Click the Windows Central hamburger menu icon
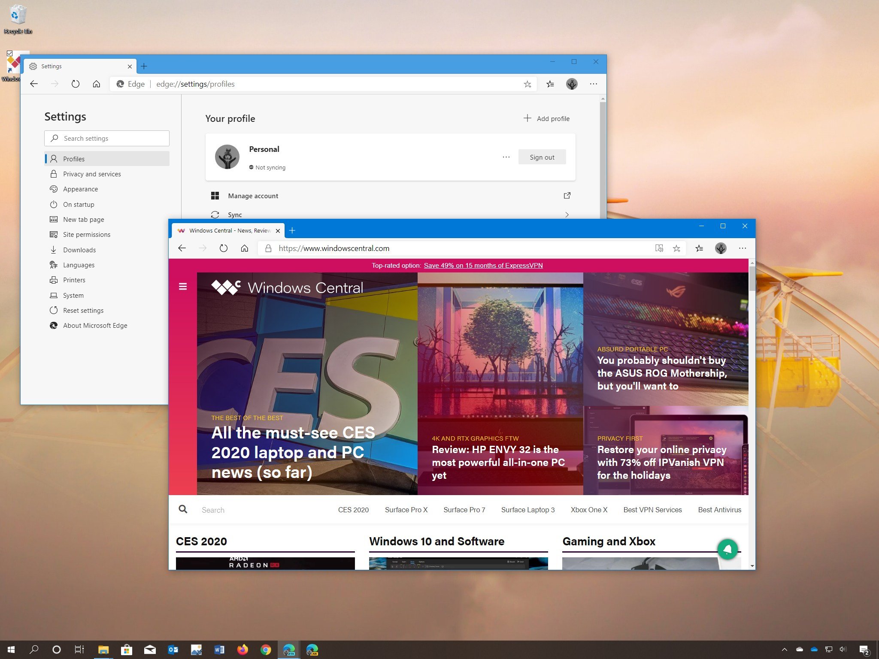Viewport: 879px width, 659px height. 183,286
